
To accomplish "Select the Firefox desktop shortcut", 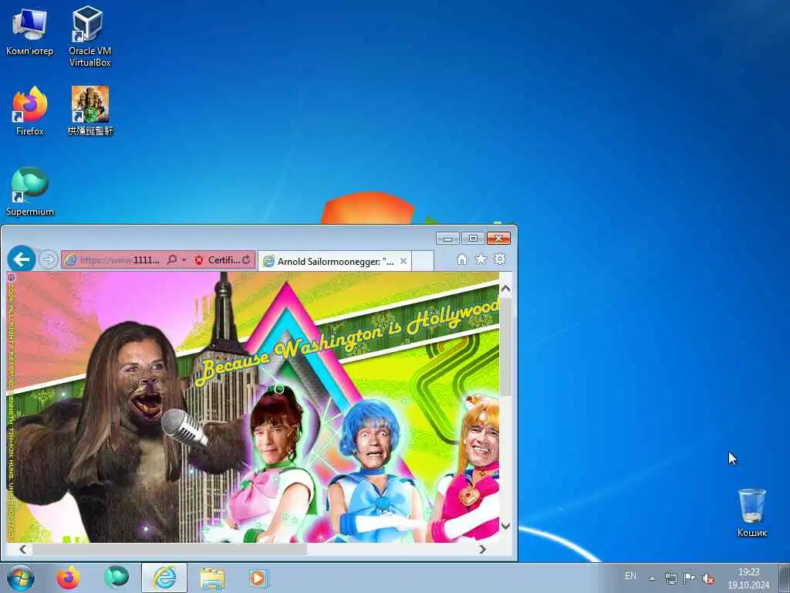I will [30, 111].
